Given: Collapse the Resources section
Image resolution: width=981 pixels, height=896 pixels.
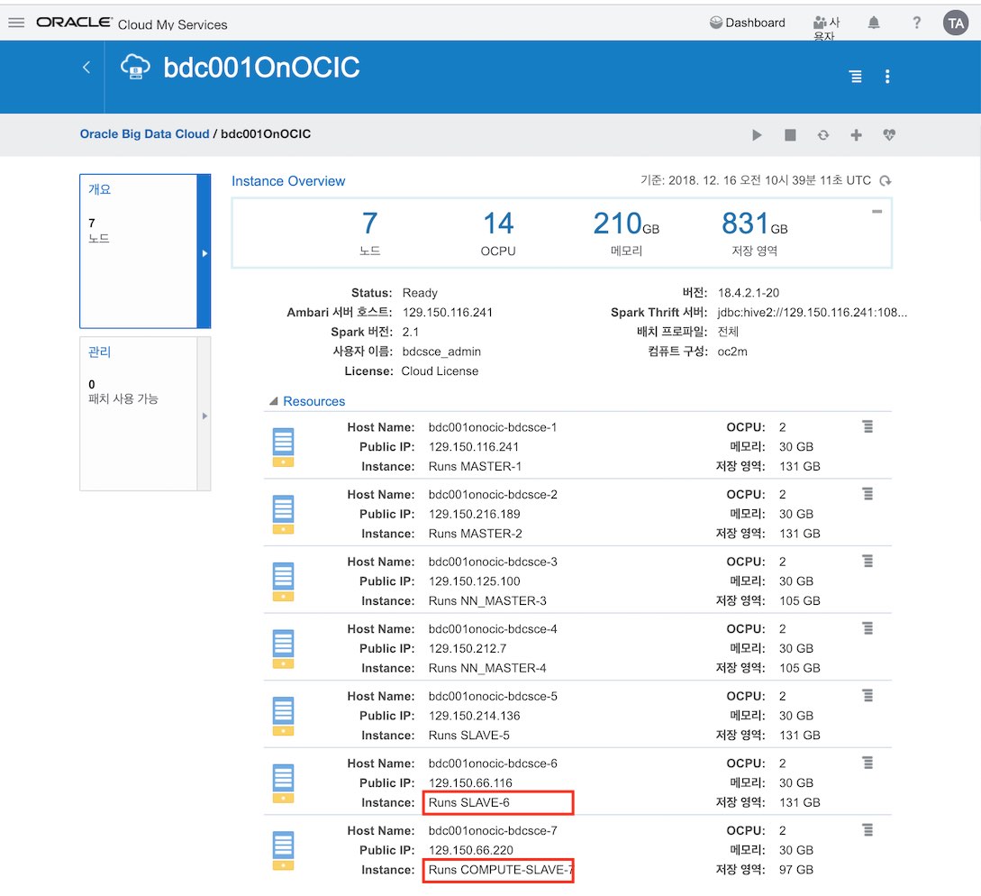Looking at the screenshot, I should click(x=274, y=401).
